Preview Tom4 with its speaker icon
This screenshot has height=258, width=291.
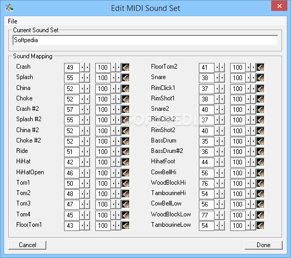(x=125, y=215)
